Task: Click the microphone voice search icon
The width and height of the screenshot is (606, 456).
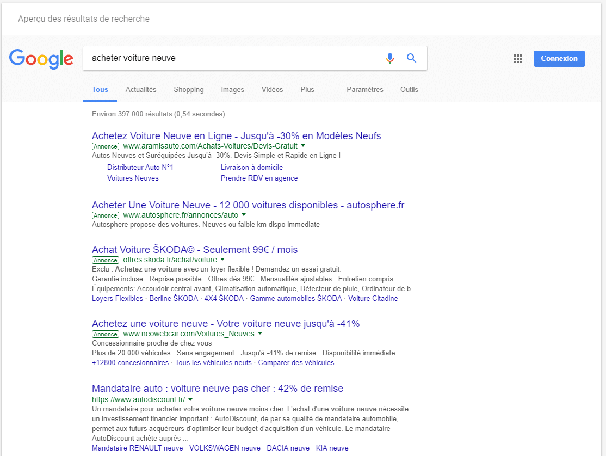Action: tap(390, 58)
